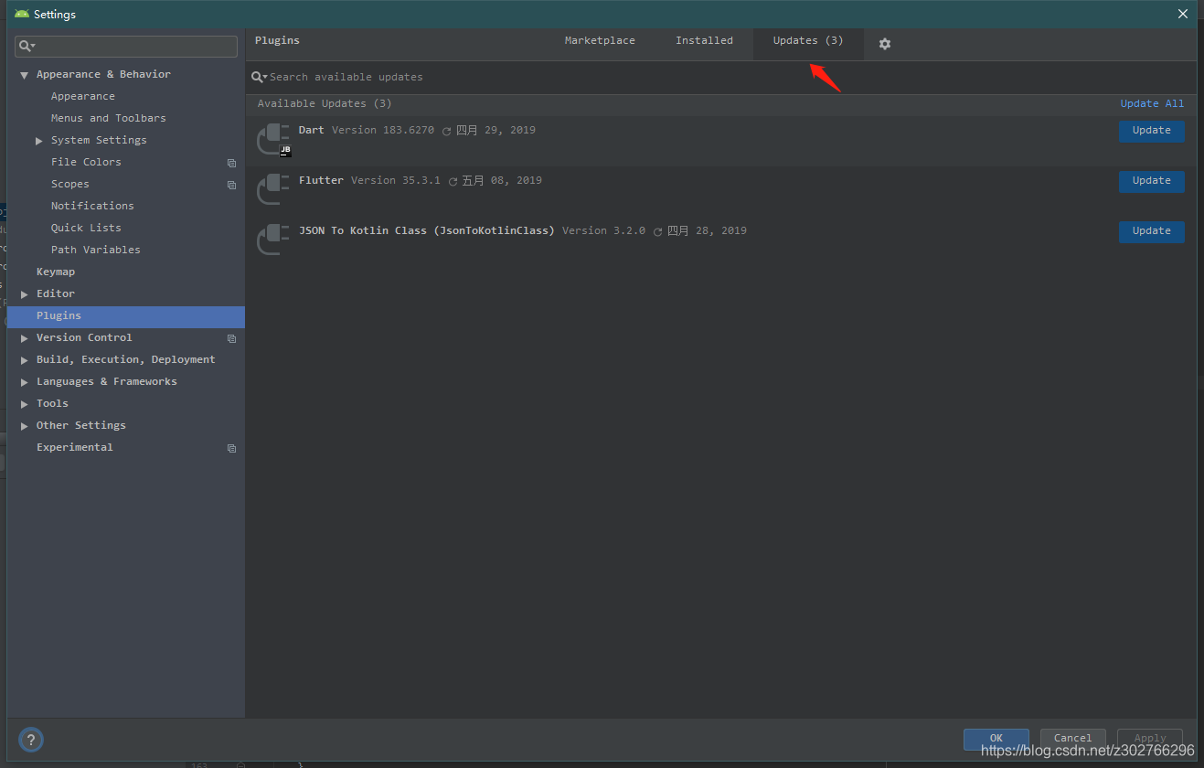
Task: Expand the Editor section
Action: [x=25, y=294]
